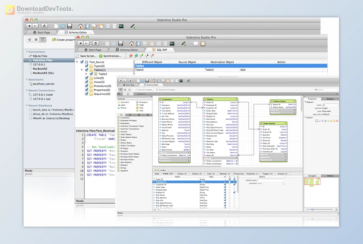Click Create property in the rearmost window
This screenshot has width=363, height=244.
63,40
